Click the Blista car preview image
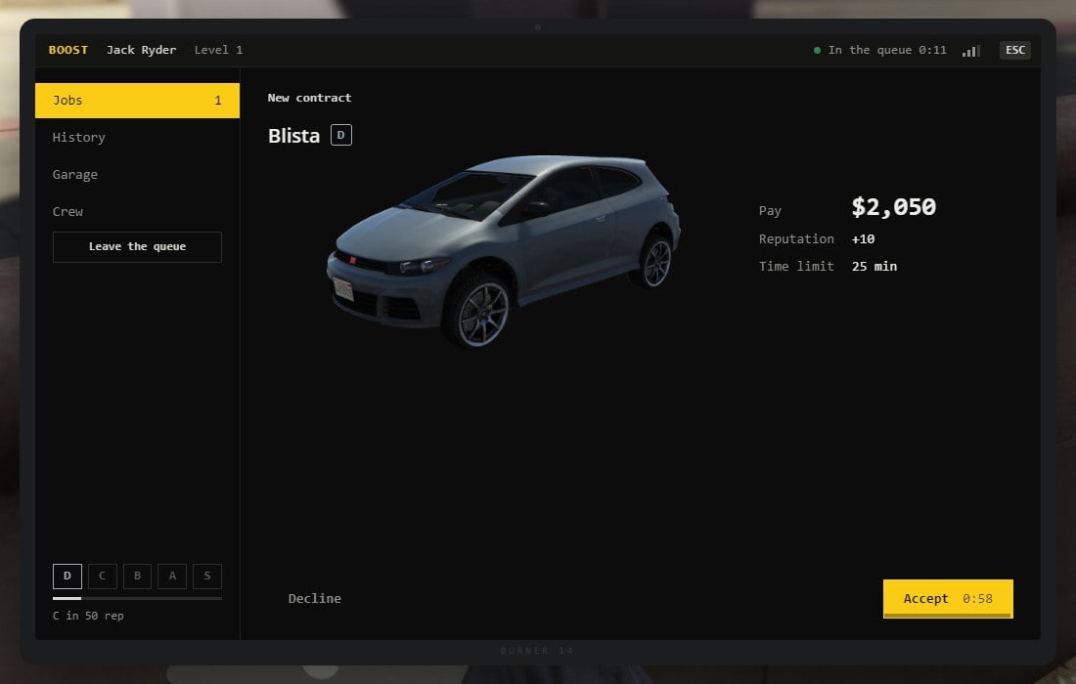The height and width of the screenshot is (684, 1076). [503, 251]
